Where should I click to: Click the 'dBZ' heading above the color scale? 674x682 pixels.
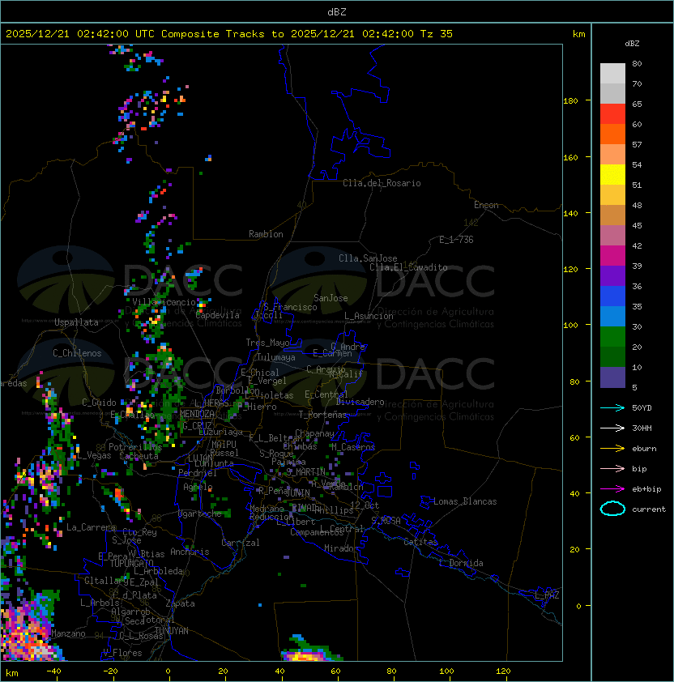point(632,44)
